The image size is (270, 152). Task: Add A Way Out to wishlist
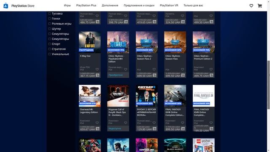[x=97, y=69]
